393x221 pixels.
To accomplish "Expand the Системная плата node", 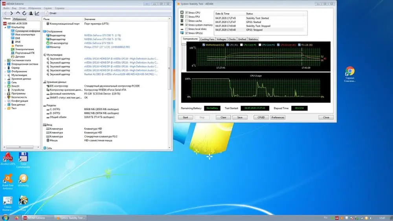I will pyautogui.click(x=5, y=60).
